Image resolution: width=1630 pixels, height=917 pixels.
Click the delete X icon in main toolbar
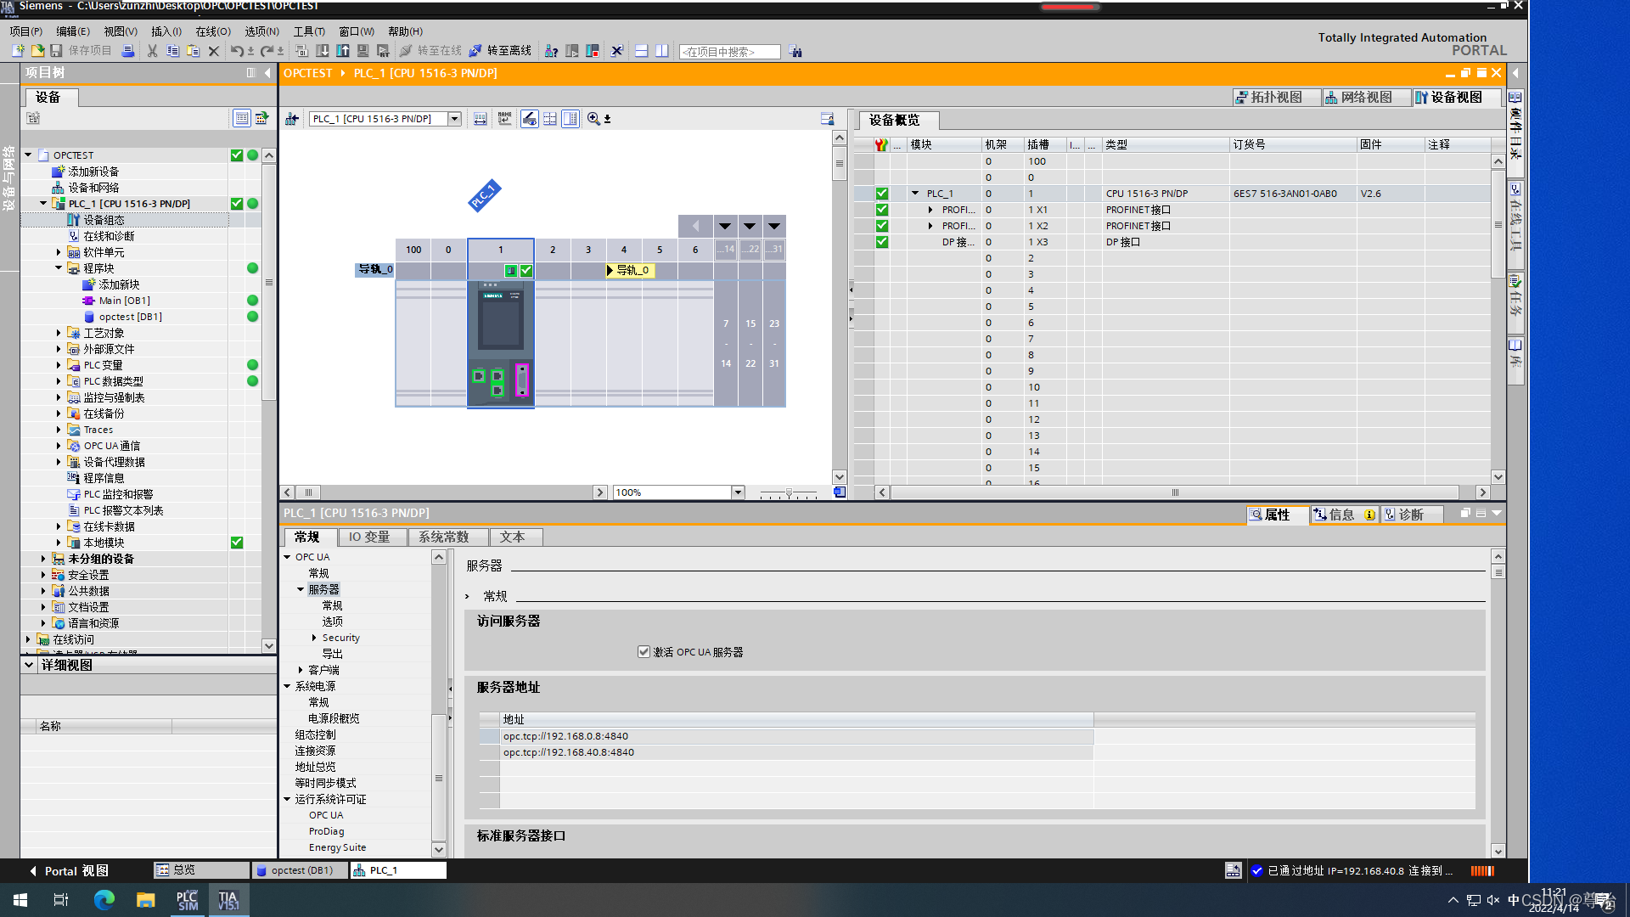click(214, 51)
